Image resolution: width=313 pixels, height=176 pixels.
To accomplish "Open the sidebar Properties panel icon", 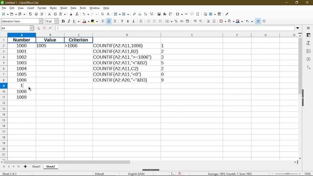I will 309,35.
